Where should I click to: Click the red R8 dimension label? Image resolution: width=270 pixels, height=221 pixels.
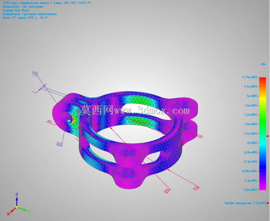[49, 122]
